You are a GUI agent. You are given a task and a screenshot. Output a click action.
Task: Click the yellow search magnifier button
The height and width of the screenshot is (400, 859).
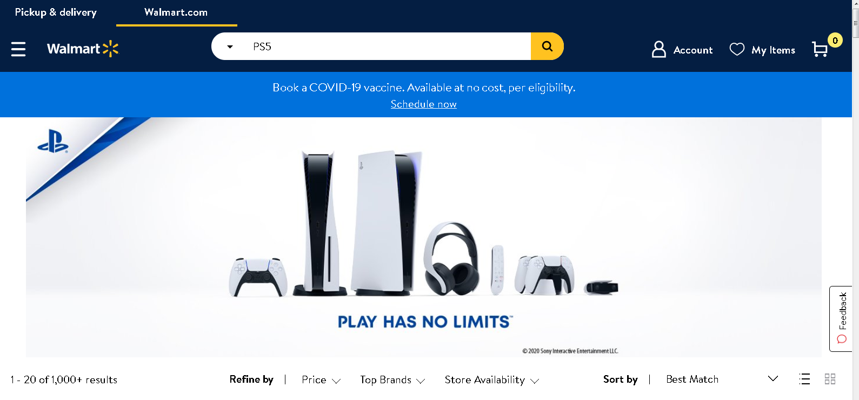pos(547,46)
